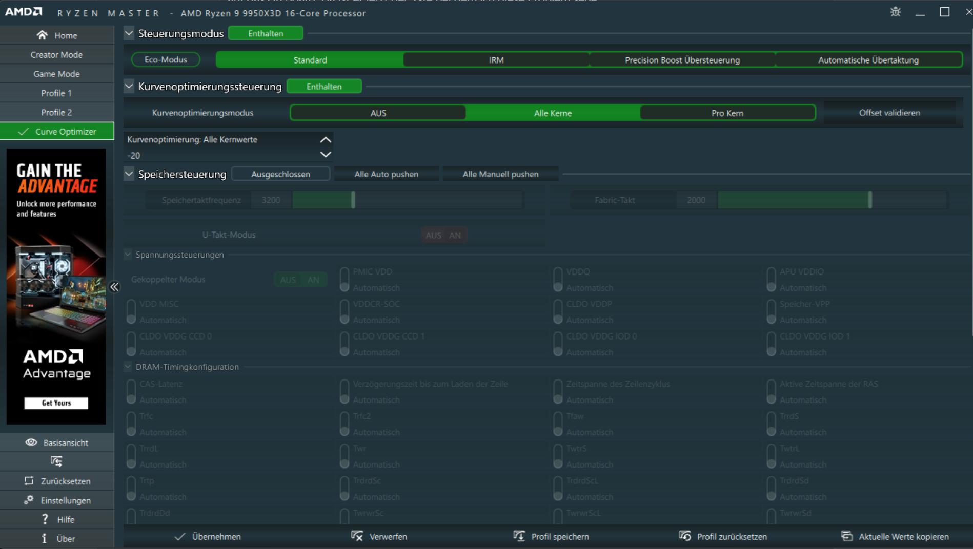Click the bug report icon in title bar
This screenshot has height=549, width=973.
pyautogui.click(x=895, y=12)
